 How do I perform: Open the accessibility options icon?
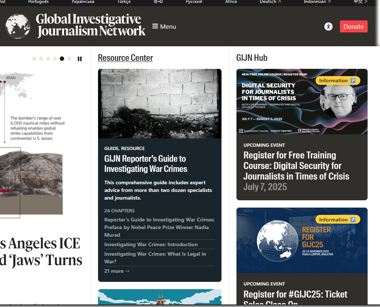tap(328, 27)
